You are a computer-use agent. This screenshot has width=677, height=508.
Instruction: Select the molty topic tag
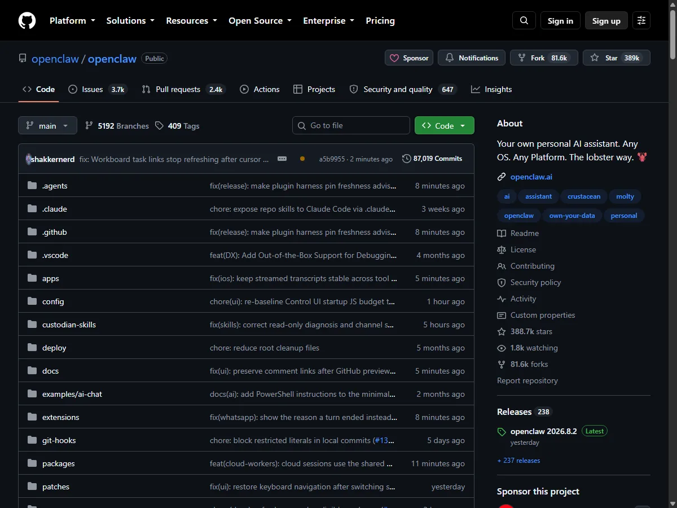(625, 196)
